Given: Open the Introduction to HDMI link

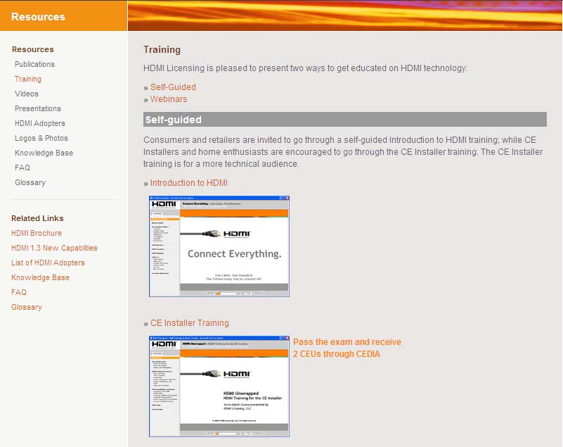Looking at the screenshot, I should pyautogui.click(x=189, y=183).
